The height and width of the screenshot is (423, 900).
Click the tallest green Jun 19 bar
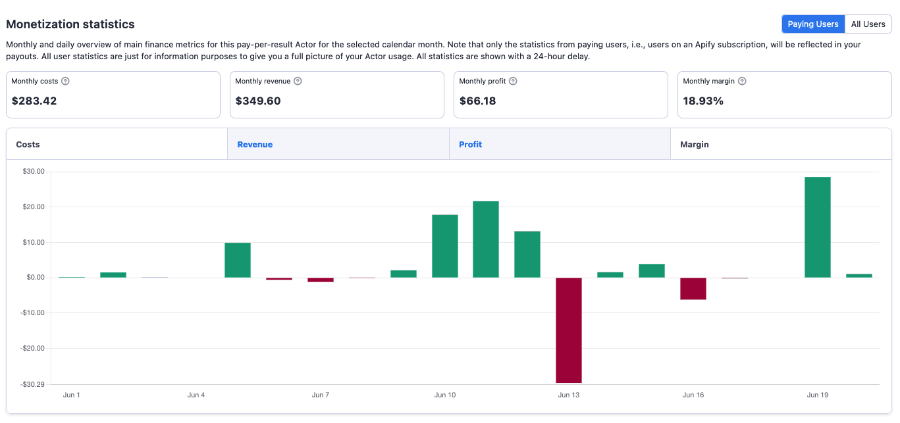(817, 227)
